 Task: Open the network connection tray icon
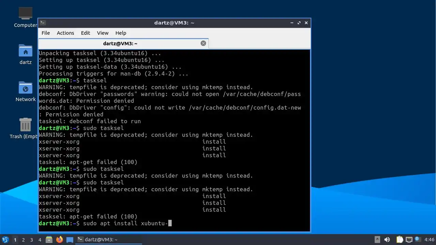[x=409, y=240]
